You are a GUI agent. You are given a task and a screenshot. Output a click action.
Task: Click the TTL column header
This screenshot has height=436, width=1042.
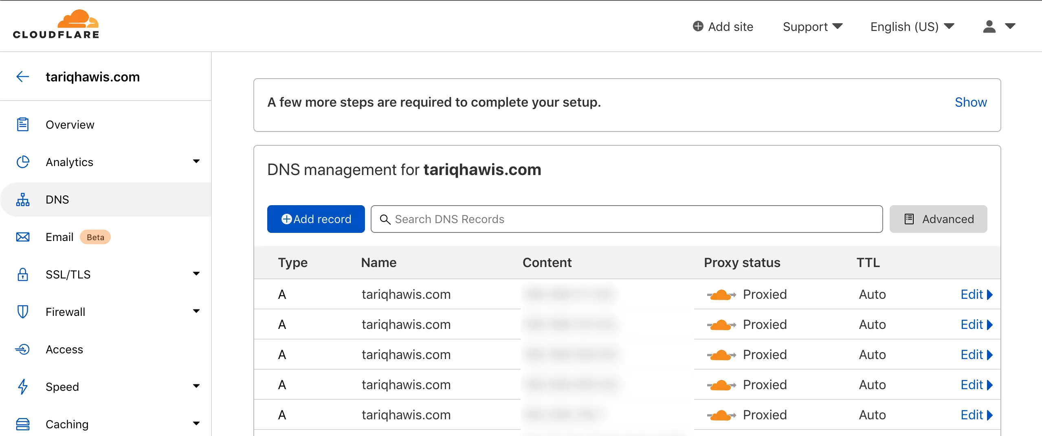[x=868, y=263]
